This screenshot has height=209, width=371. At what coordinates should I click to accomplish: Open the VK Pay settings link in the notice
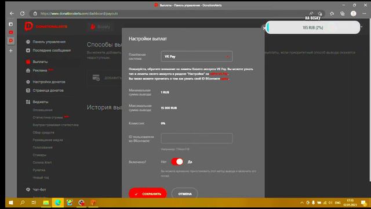[219, 74]
